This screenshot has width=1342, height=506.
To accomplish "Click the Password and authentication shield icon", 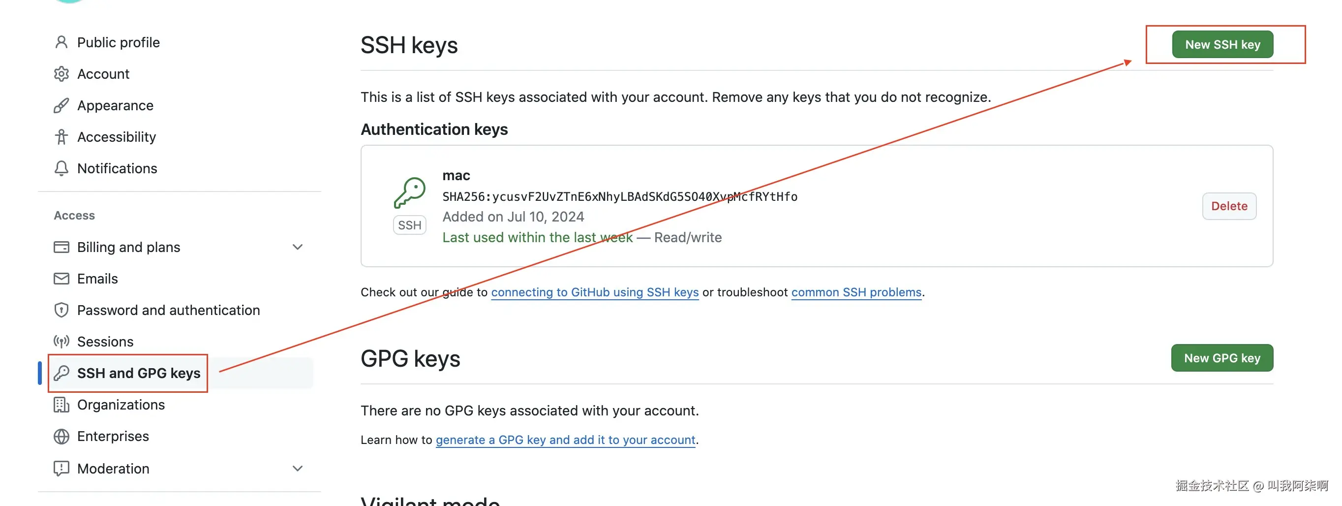I will 61,311.
